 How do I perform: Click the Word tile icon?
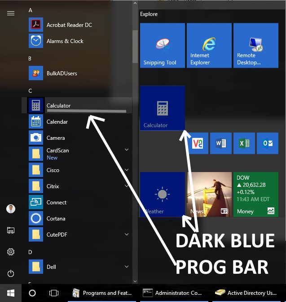[x=220, y=143]
